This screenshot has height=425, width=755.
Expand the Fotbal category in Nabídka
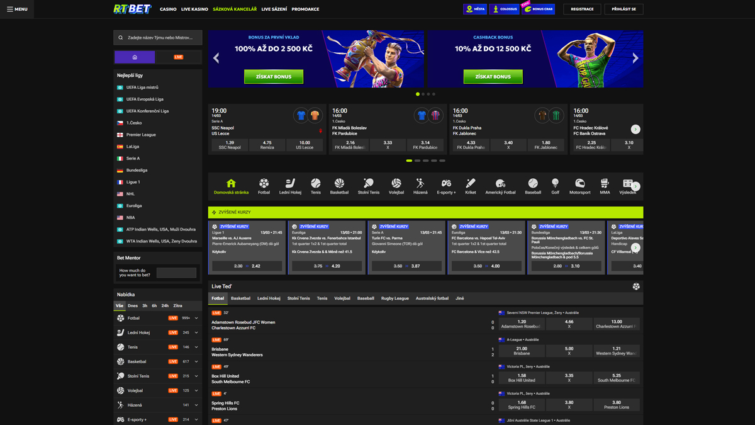(x=196, y=319)
